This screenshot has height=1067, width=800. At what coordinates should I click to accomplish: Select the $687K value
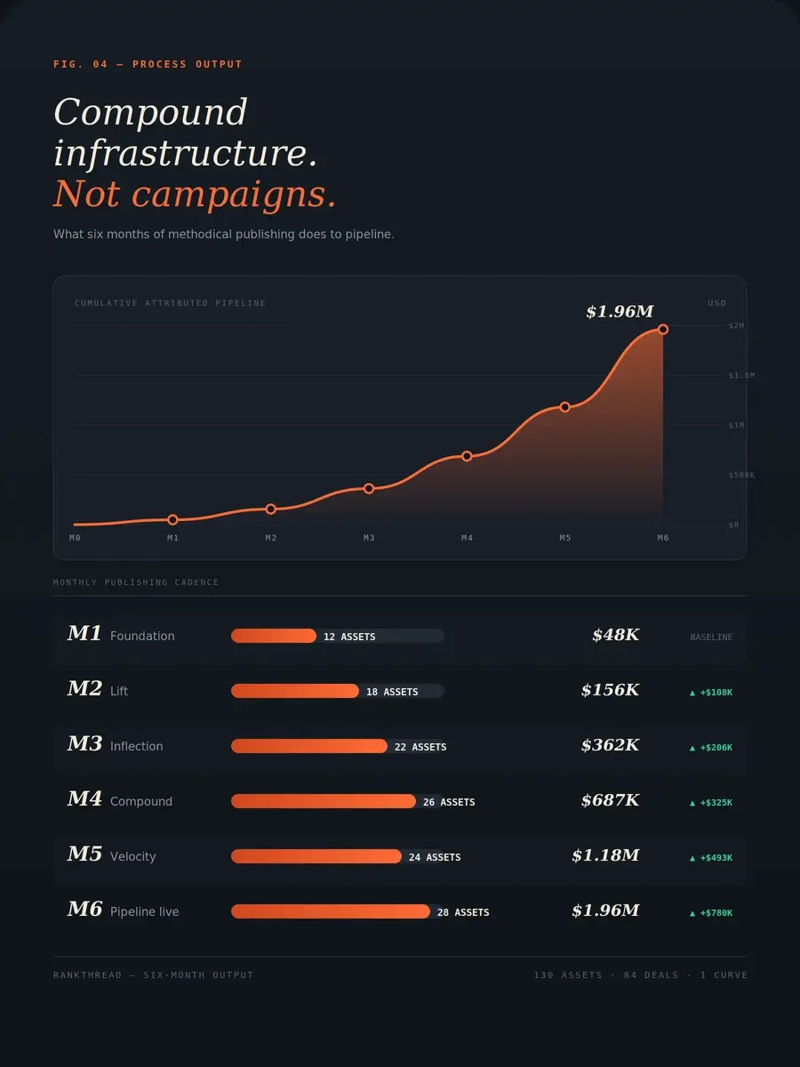[x=611, y=800]
